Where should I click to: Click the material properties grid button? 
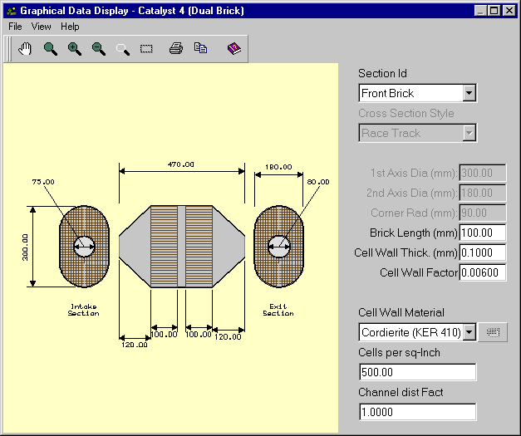click(493, 332)
